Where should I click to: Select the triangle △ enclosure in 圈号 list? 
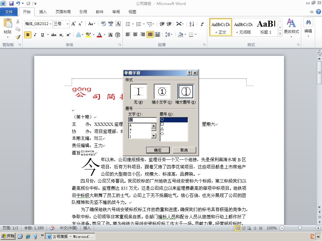(x=174, y=129)
